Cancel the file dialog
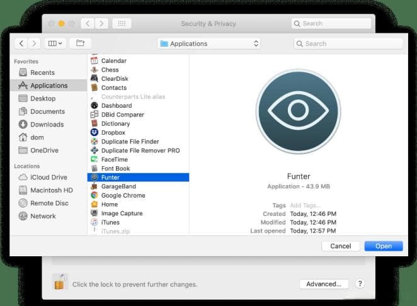Image resolution: width=417 pixels, height=306 pixels. (x=341, y=246)
